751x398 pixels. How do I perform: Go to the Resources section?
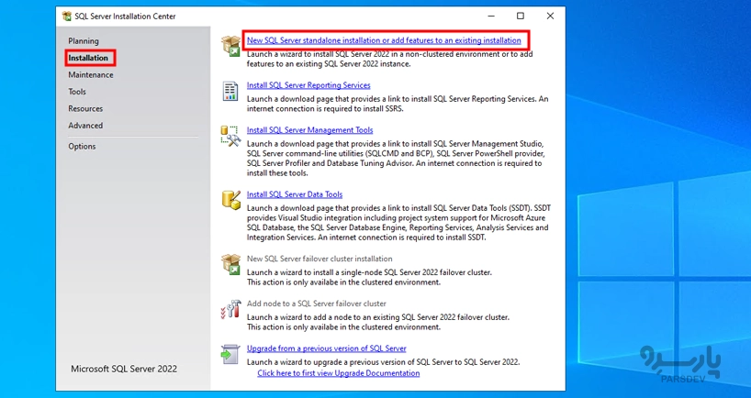click(85, 108)
